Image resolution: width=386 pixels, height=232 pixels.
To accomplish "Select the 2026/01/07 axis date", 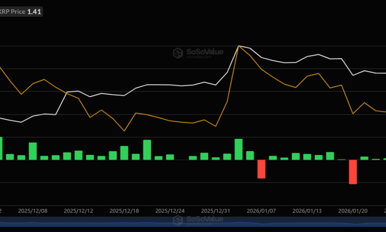I will (261, 210).
